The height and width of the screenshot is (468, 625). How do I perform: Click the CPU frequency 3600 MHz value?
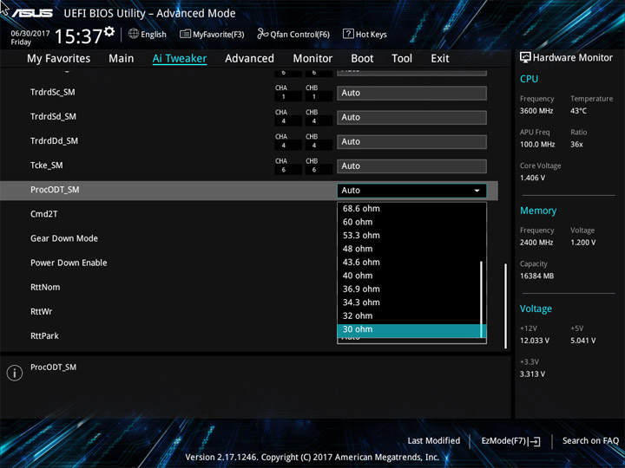coord(536,111)
